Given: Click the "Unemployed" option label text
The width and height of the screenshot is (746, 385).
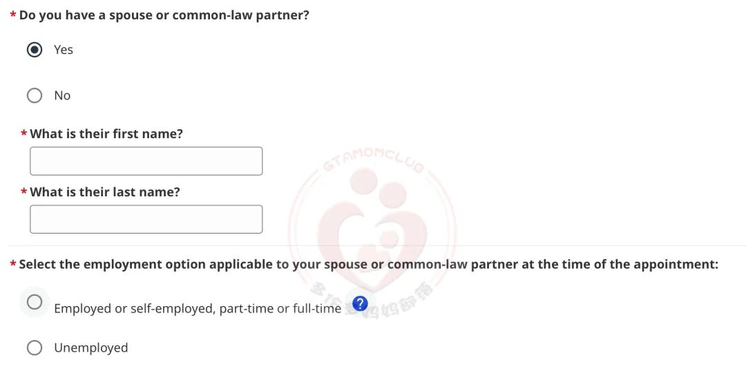Looking at the screenshot, I should pos(91,348).
